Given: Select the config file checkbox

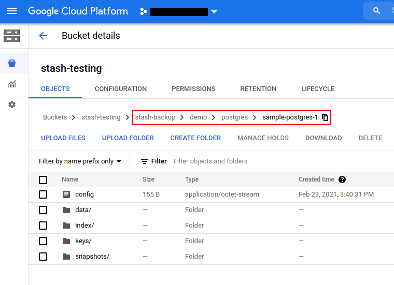Looking at the screenshot, I should pyautogui.click(x=43, y=194).
